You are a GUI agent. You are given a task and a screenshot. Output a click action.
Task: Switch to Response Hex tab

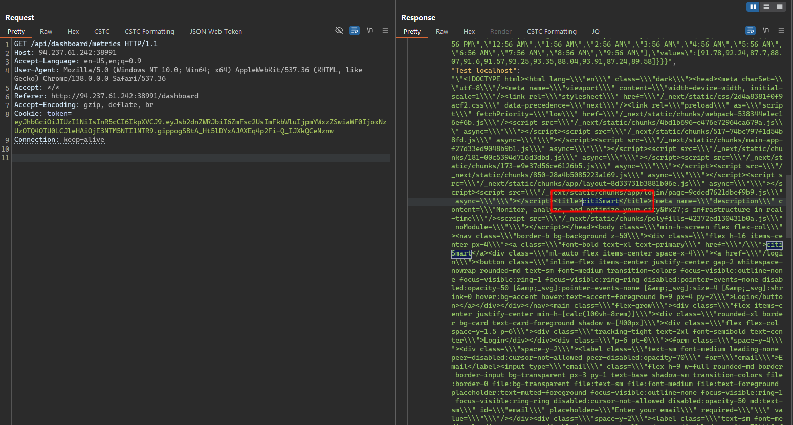[x=469, y=32]
